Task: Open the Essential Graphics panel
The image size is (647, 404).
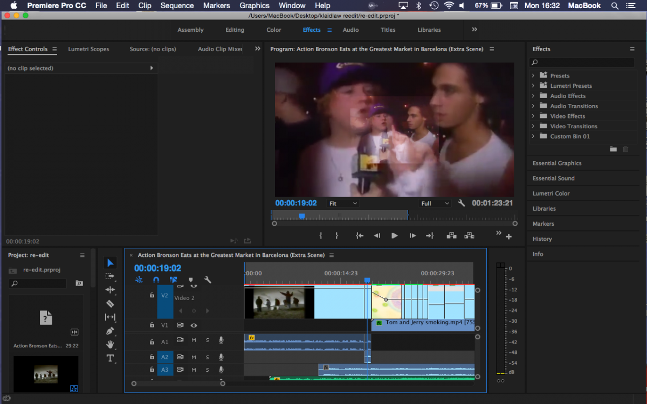Action: pyautogui.click(x=557, y=163)
